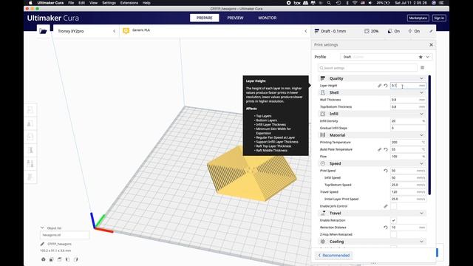Image resolution: width=473 pixels, height=266 pixels.
Task: Select the PREPARE tab
Action: coord(205,18)
